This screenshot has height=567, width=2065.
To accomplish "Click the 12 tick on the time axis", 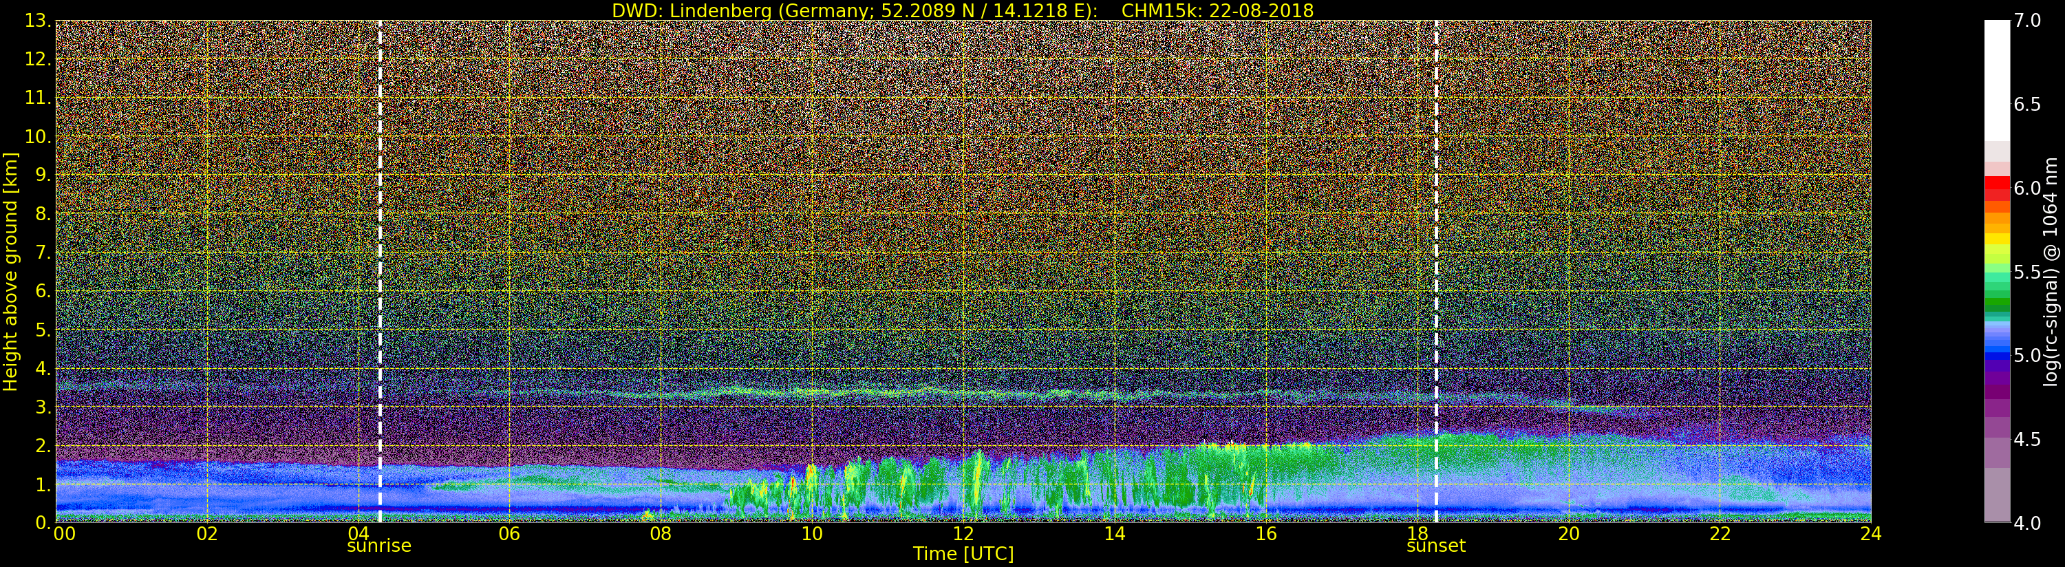I will 963,533.
